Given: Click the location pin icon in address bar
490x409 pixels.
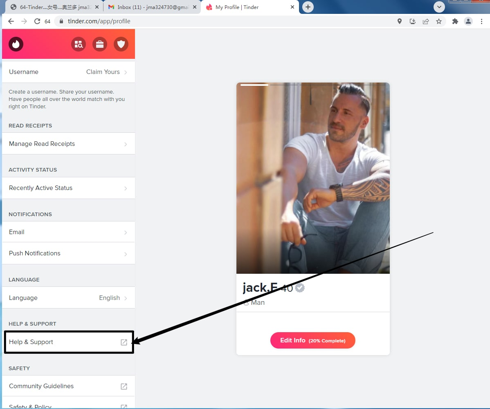Looking at the screenshot, I should tap(400, 21).
